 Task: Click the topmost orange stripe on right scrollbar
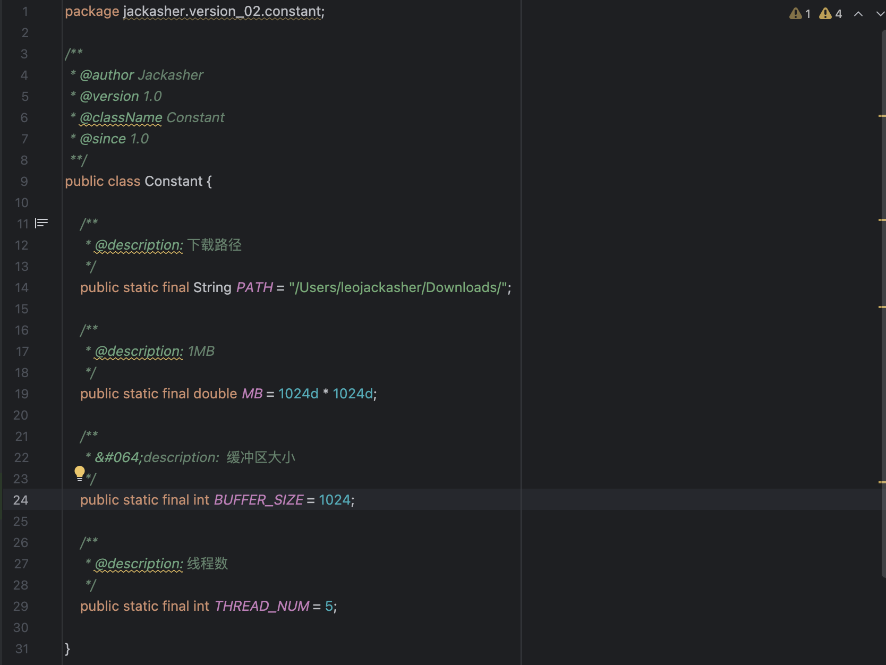coord(882,115)
